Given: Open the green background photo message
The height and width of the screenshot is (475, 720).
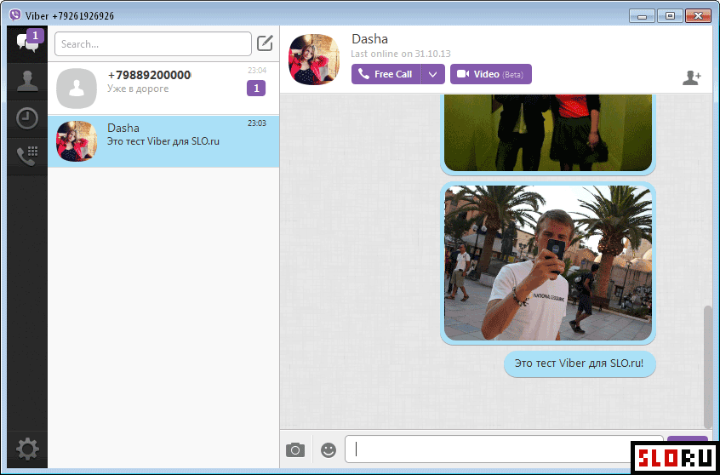Looking at the screenshot, I should point(548,134).
